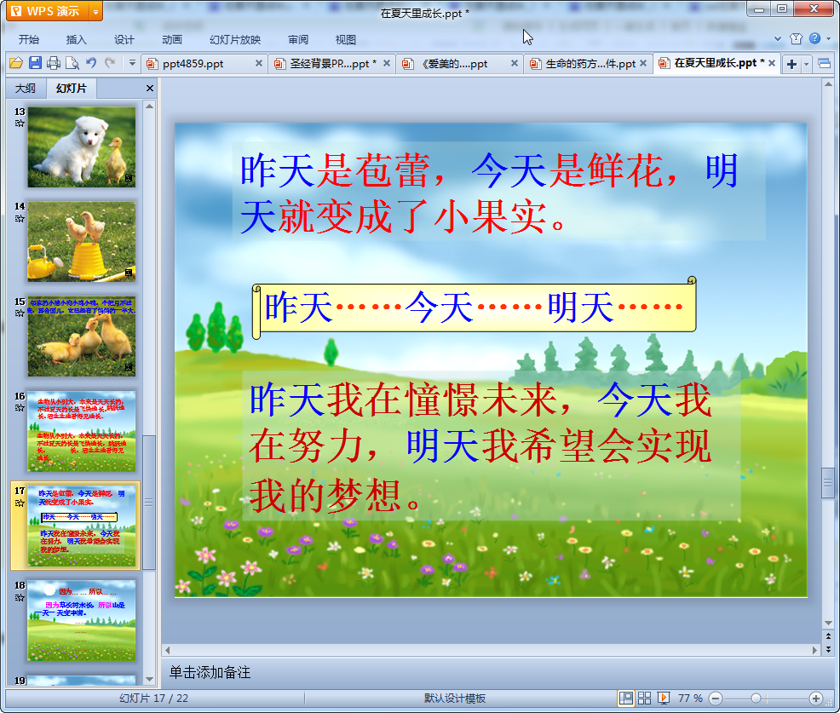This screenshot has width=840, height=713.
Task: Open the 审阅 ribbon tab
Action: click(x=298, y=40)
